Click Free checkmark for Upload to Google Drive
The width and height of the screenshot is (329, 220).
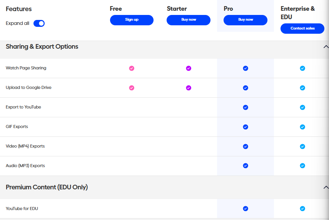pyautogui.click(x=132, y=88)
